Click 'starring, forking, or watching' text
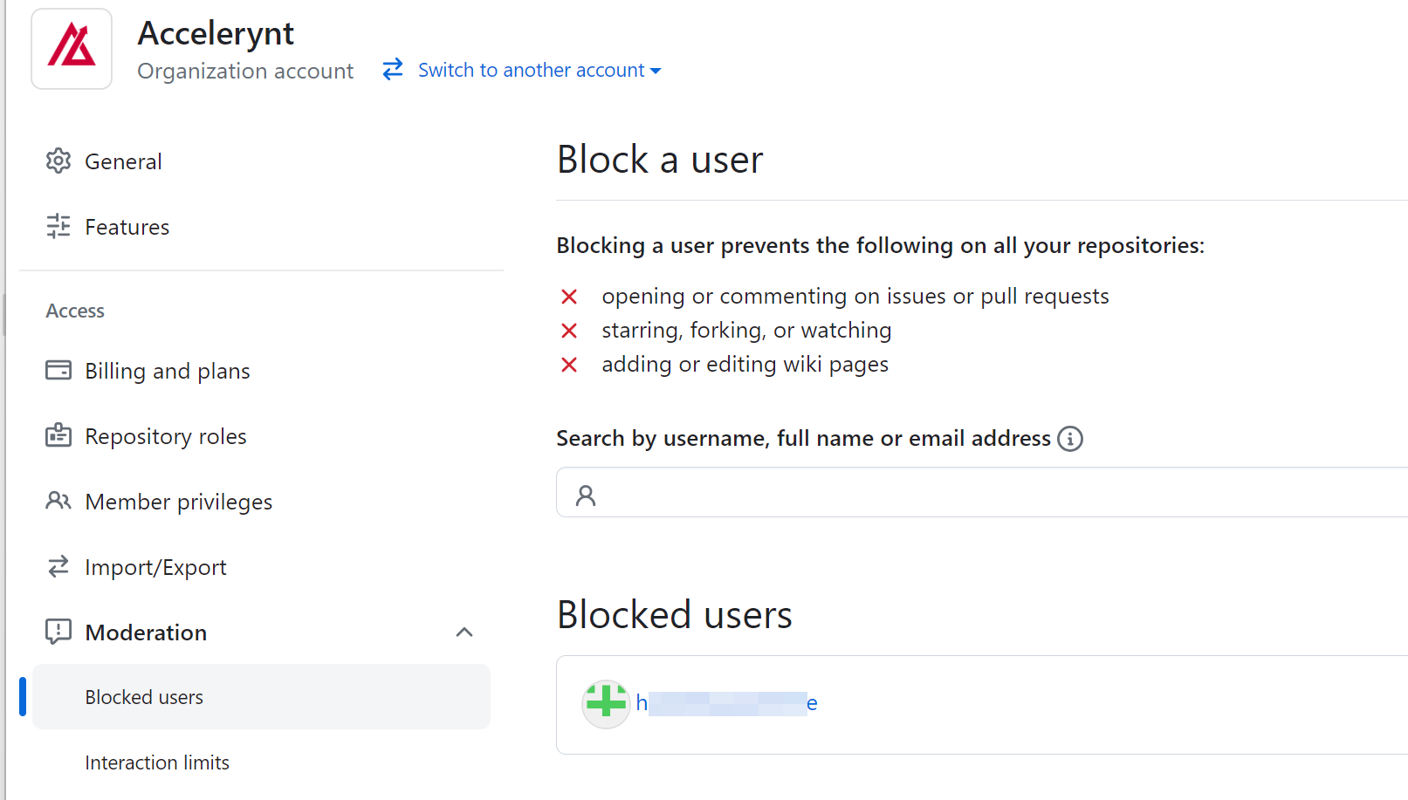 [x=746, y=331]
